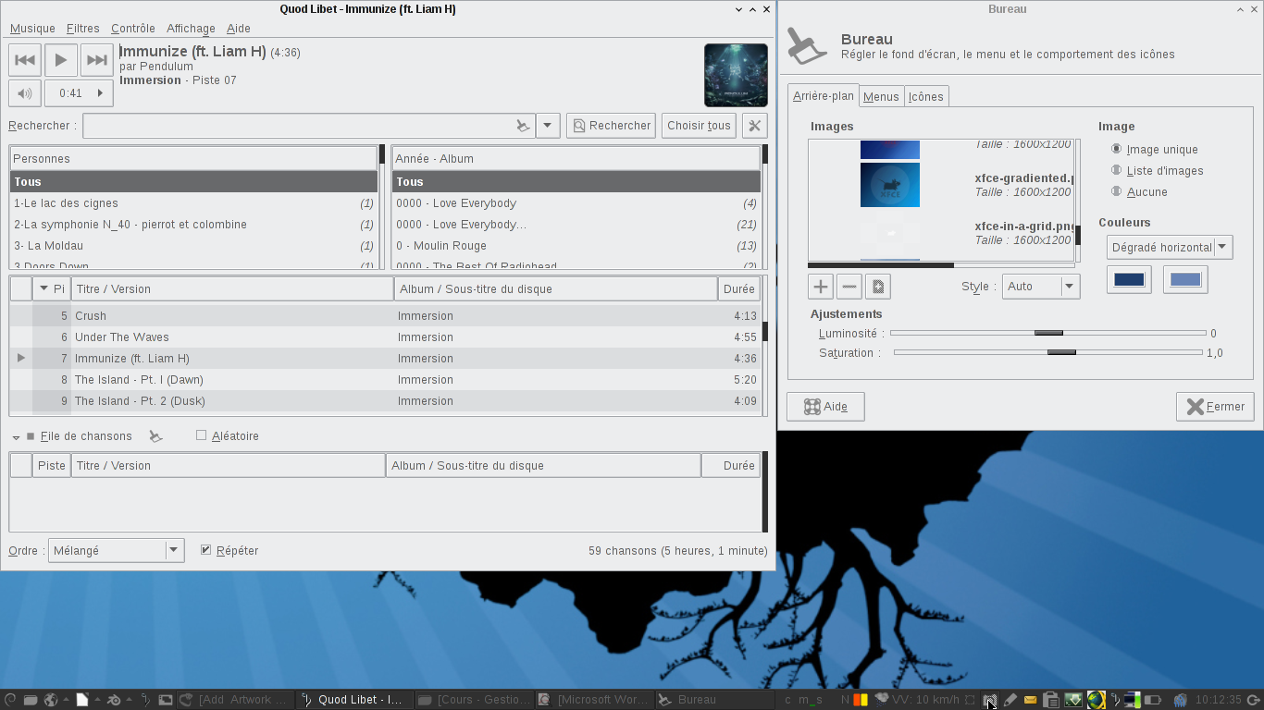Start playback with the play button
This screenshot has height=710, width=1264.
[x=61, y=60]
